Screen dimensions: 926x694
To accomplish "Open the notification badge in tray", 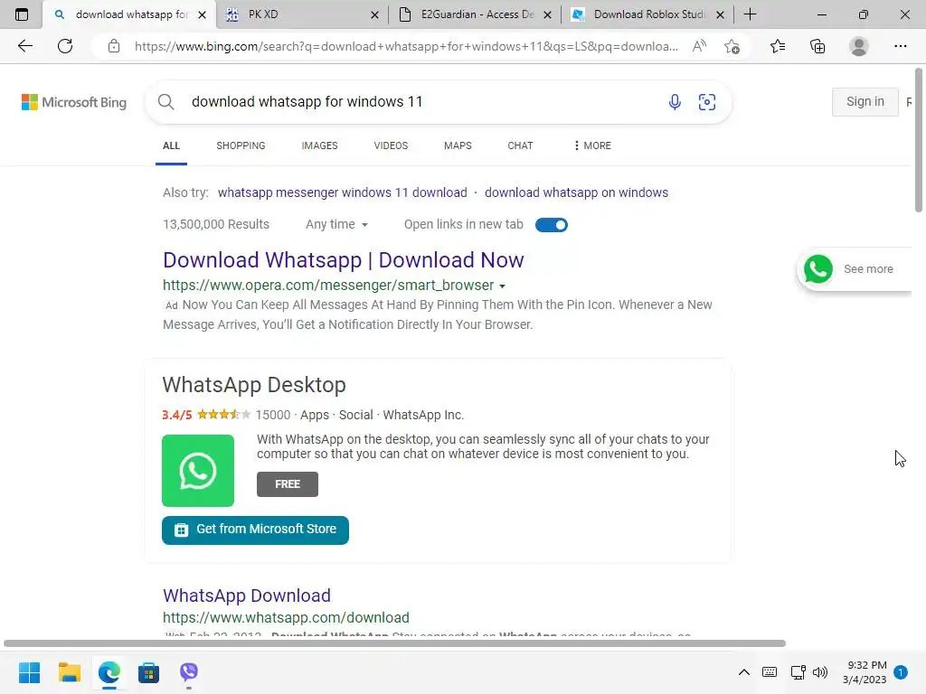I will [901, 672].
